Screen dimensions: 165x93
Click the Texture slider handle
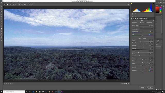coord(143,59)
